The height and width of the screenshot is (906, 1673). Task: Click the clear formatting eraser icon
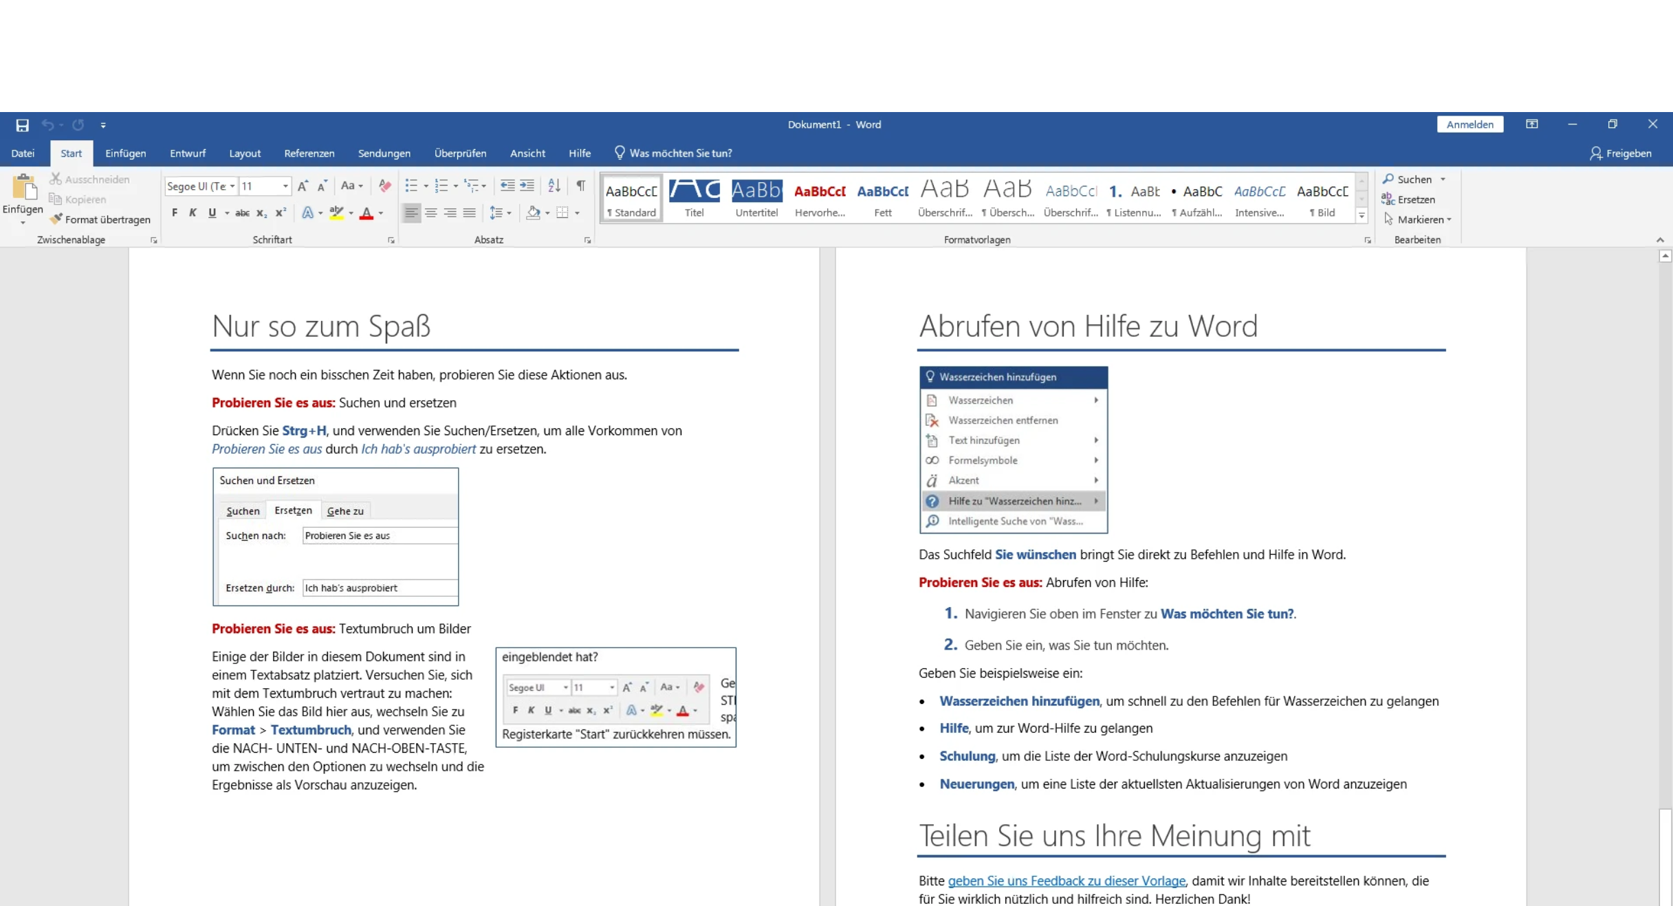point(385,186)
